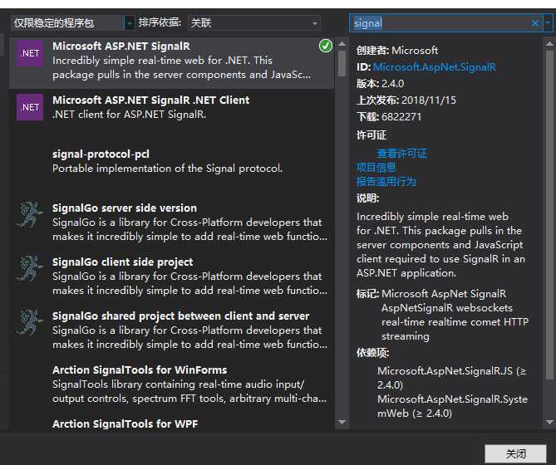Open the 查看许可证 license link

402,154
